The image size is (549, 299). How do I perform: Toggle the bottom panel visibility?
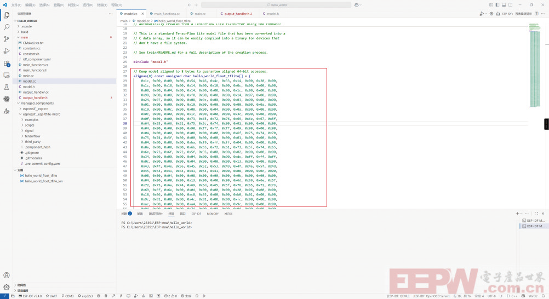[x=504, y=5]
